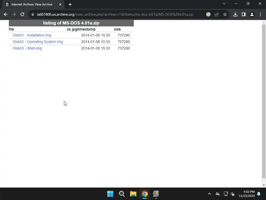Open Disk01 - Installation.img link
The image size is (266, 200).
pos(32,35)
